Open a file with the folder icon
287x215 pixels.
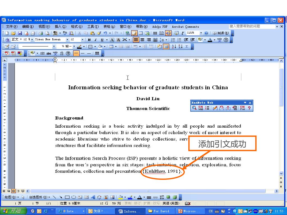point(13,33)
